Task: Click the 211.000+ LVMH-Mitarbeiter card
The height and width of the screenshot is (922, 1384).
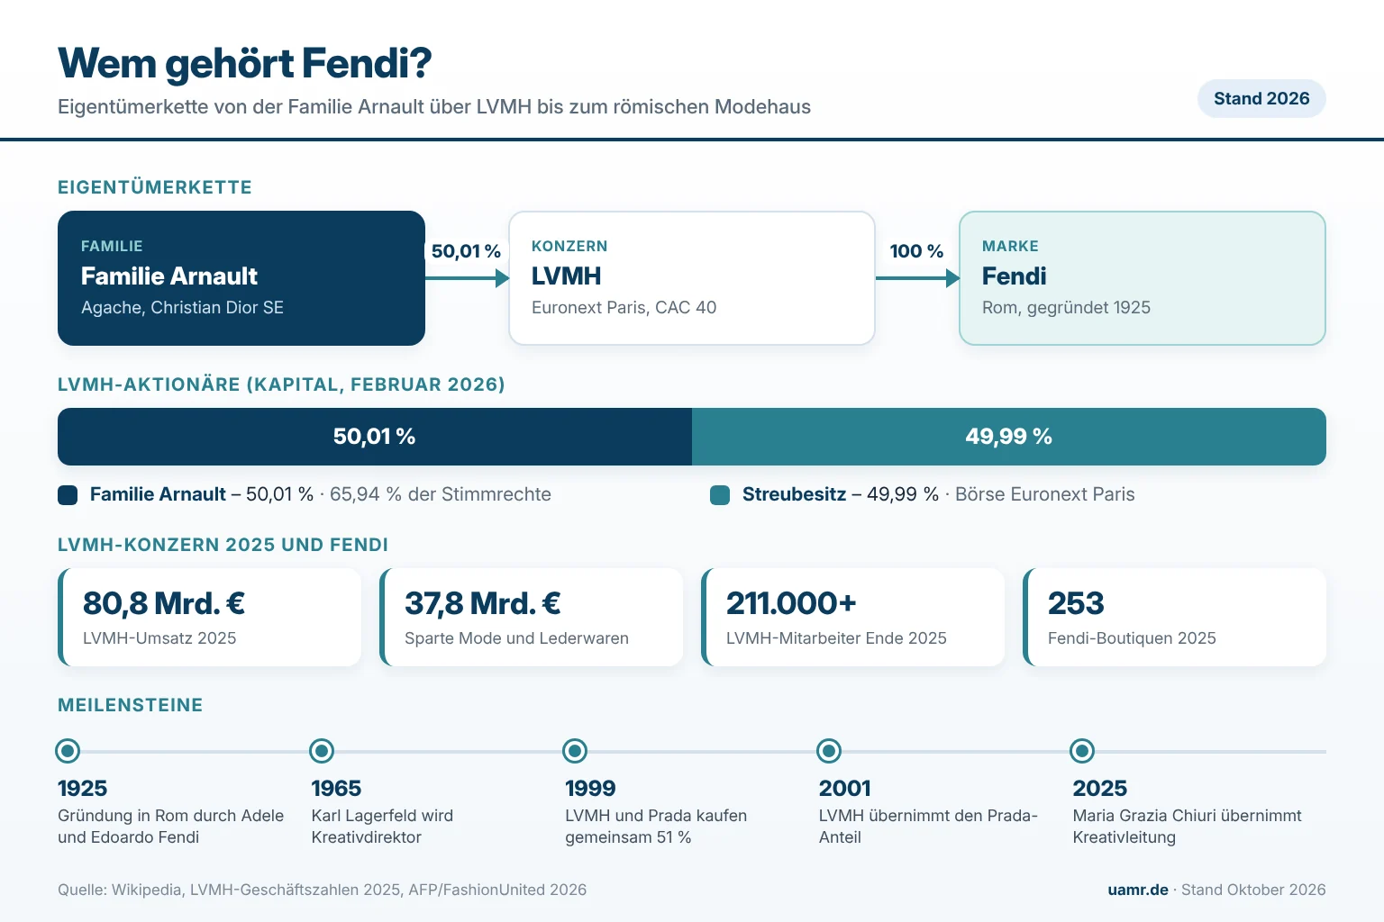Action: (x=853, y=617)
